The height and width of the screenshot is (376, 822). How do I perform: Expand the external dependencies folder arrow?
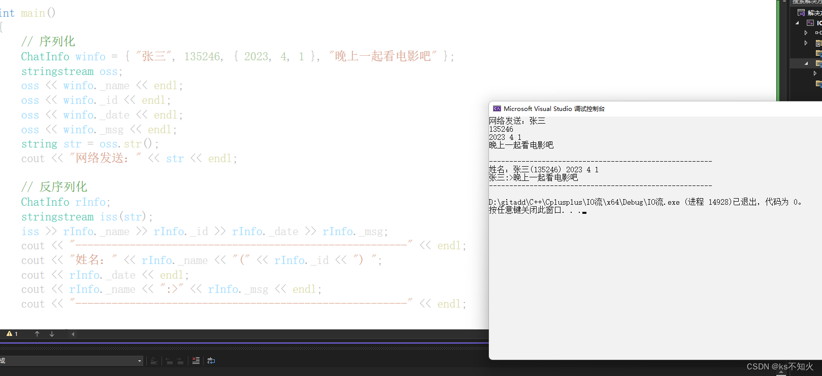[x=806, y=43]
